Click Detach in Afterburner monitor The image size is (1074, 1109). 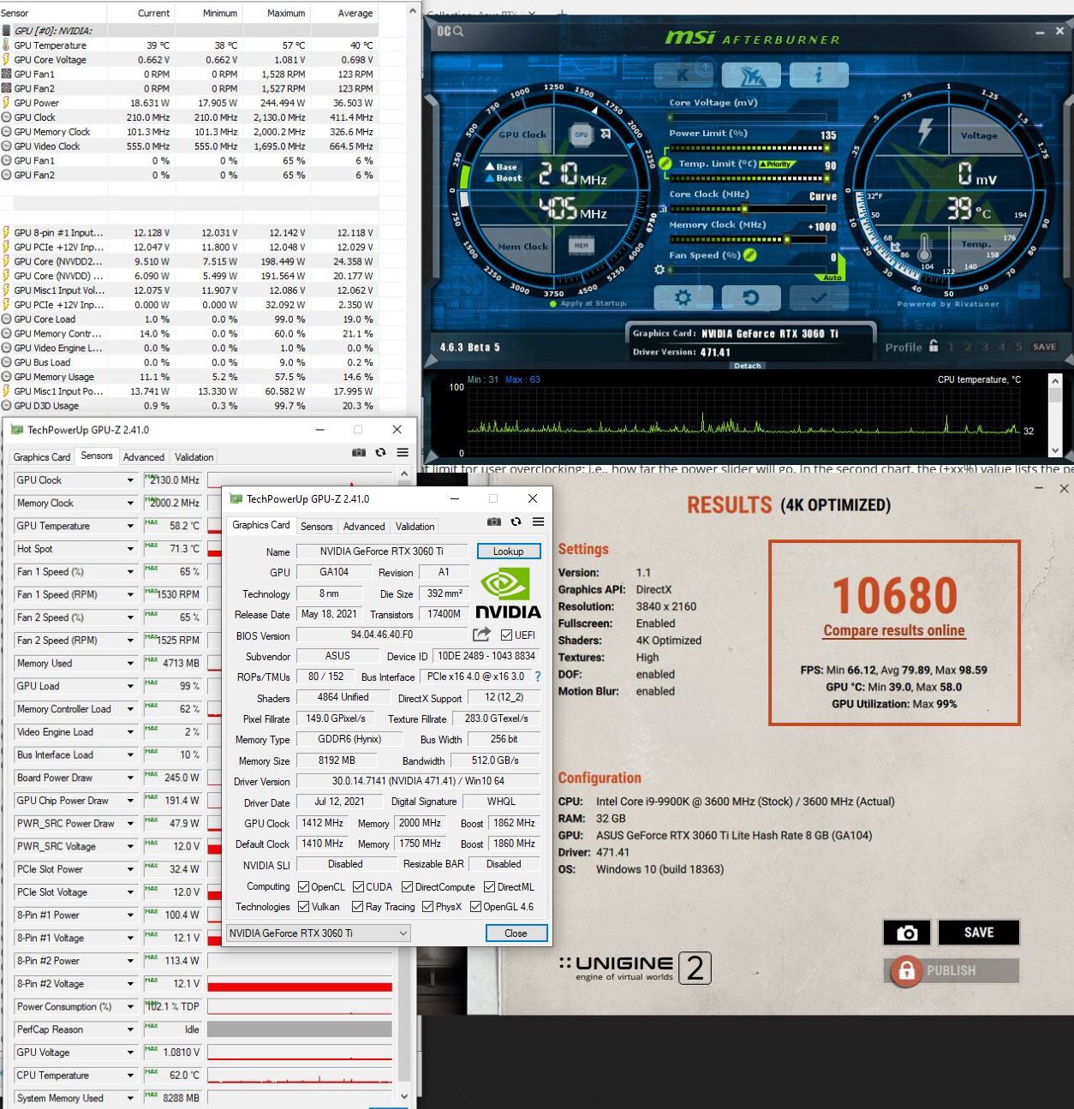[x=747, y=366]
